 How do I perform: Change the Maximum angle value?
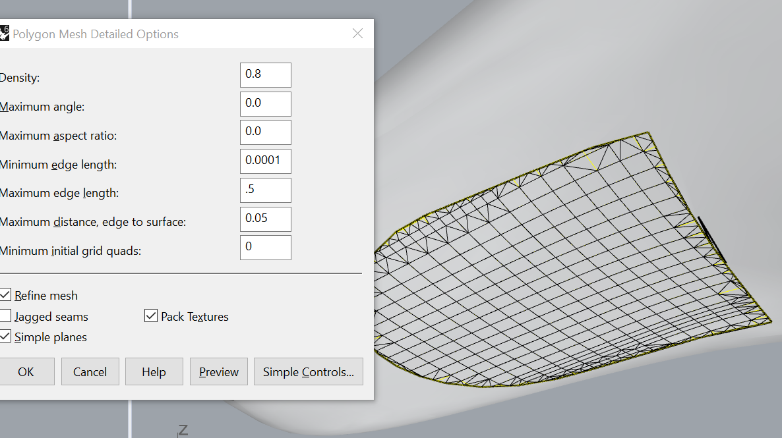click(265, 103)
